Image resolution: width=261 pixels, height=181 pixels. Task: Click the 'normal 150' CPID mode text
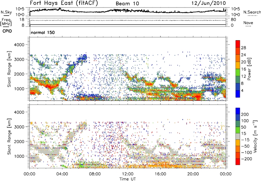click(43, 32)
